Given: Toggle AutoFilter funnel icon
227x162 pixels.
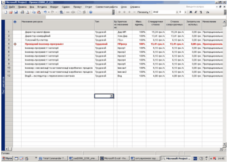Looking at the screenshot, I should (x=208, y=12).
